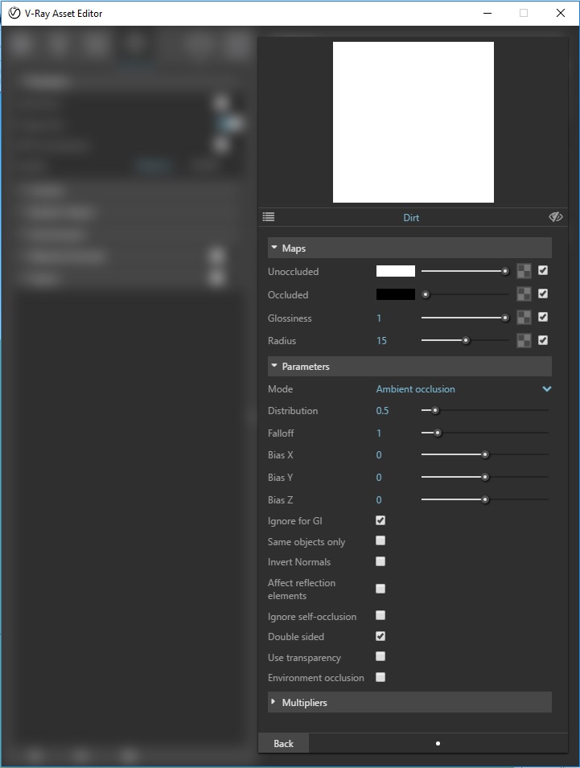Click the Falloff value 1
Image resolution: width=580 pixels, height=768 pixels.
coord(379,433)
